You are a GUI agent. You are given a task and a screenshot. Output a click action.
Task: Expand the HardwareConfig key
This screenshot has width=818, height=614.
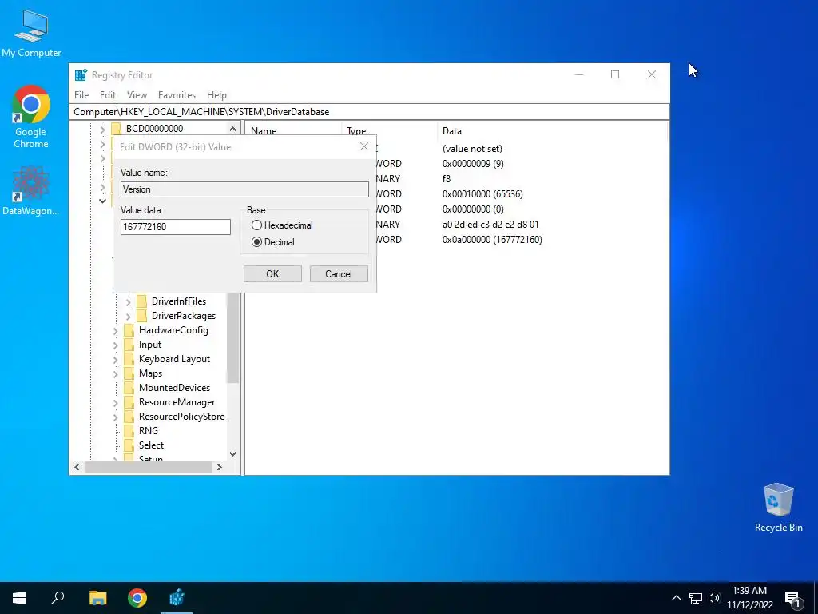(115, 330)
